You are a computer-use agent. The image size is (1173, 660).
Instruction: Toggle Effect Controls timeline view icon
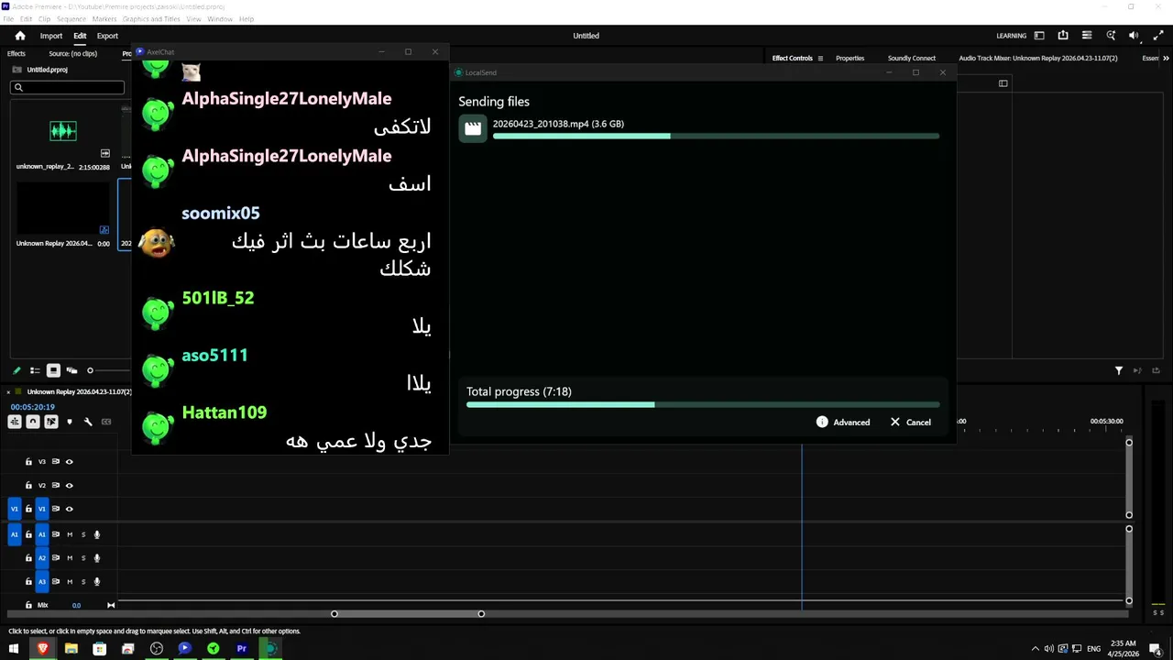[1003, 83]
